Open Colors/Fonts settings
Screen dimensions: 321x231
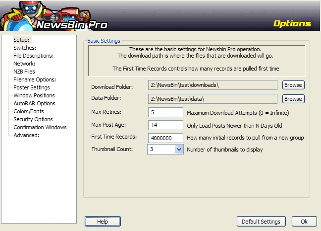[29, 111]
